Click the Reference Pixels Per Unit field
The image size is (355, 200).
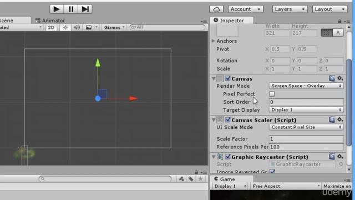[x=306, y=147]
